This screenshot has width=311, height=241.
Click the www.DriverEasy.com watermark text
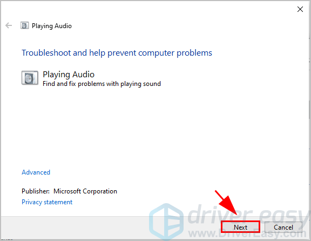point(247,234)
